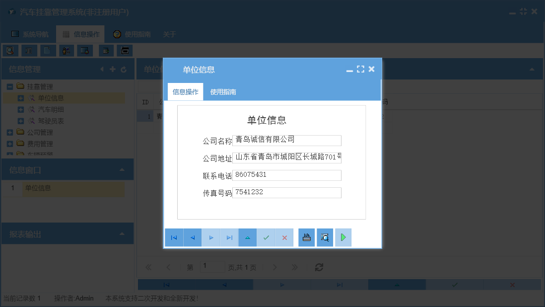Click the database-add icon in the toolbar
Screen dimensions: 545x307
tap(106, 50)
